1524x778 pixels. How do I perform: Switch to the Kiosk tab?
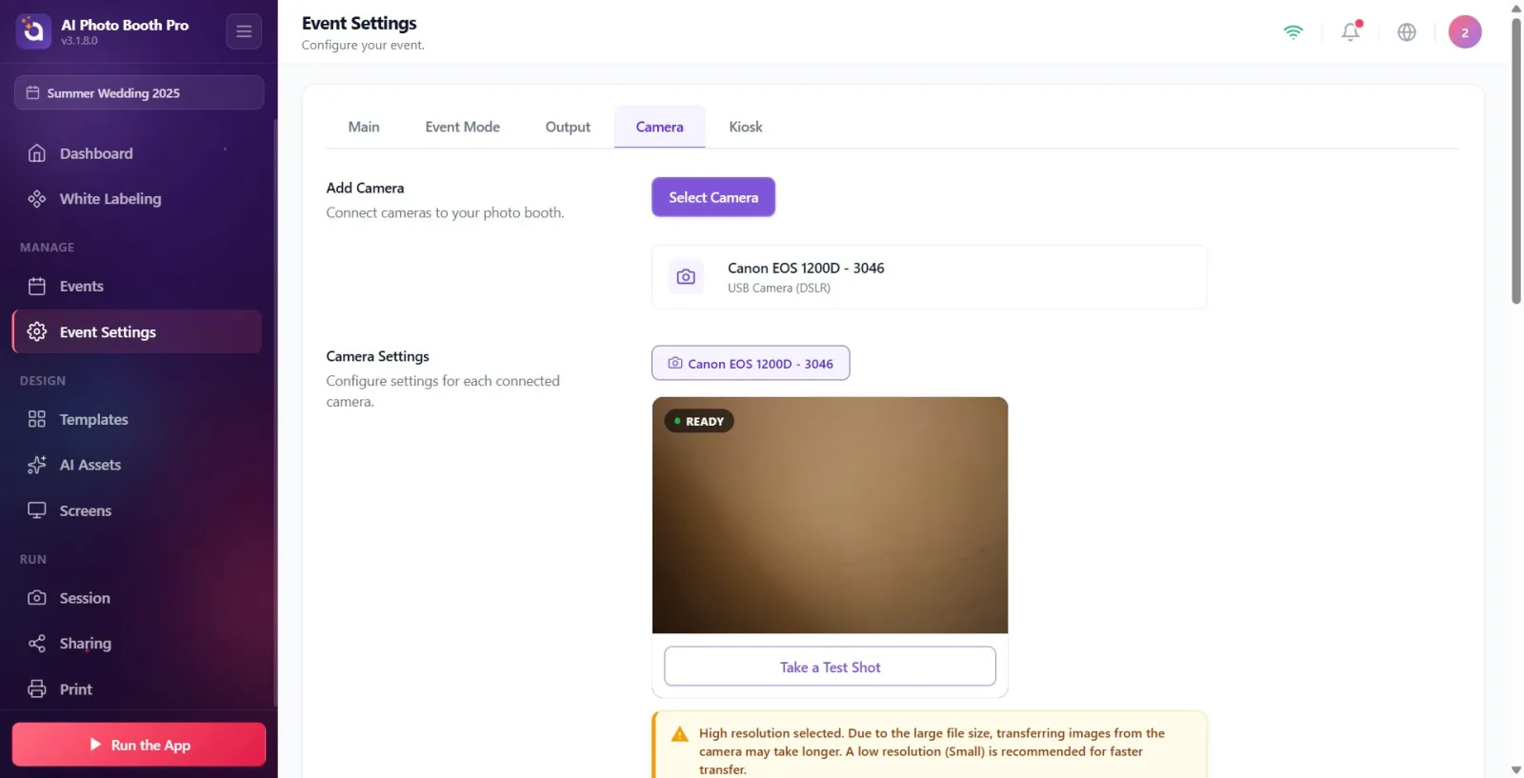coord(746,127)
